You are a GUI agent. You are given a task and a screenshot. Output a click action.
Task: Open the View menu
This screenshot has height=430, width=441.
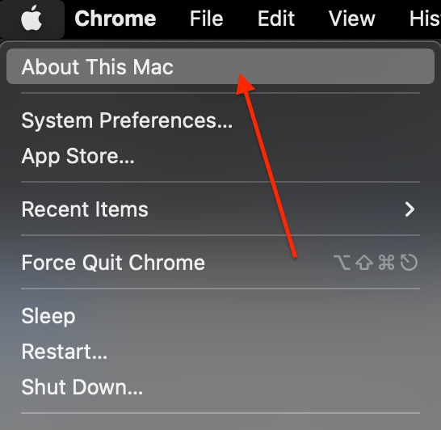click(x=352, y=19)
